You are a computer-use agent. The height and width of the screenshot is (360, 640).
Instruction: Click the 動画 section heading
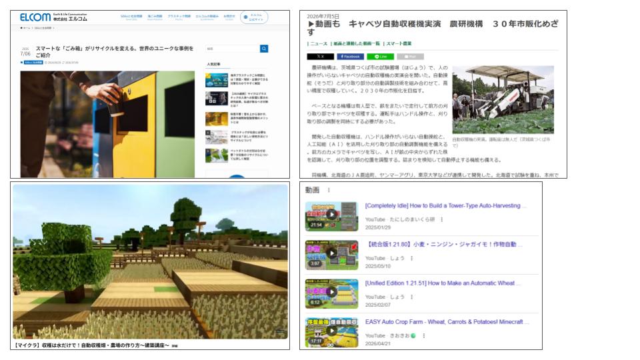pos(312,190)
